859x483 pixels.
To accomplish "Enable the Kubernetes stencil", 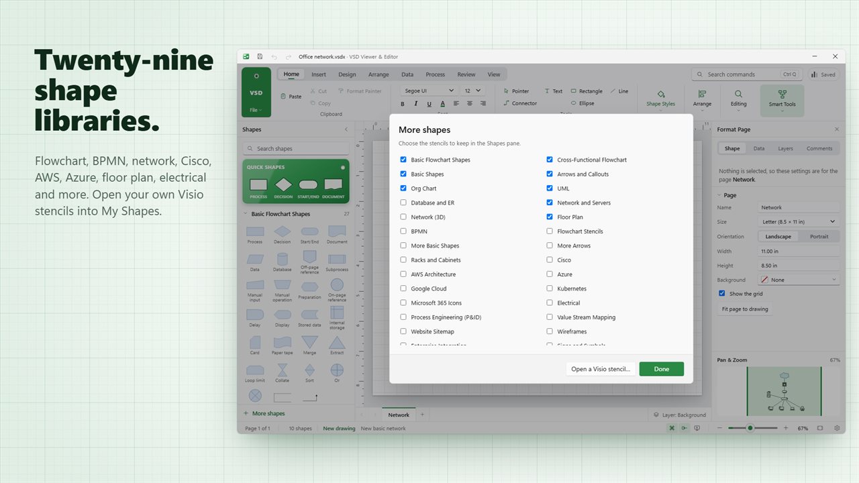I will pos(550,288).
